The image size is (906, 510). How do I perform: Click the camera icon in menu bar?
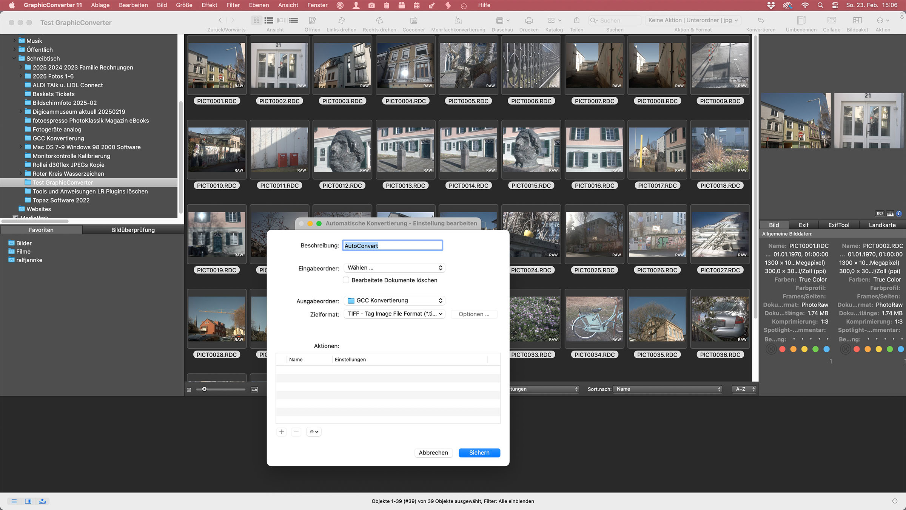pos(371,5)
